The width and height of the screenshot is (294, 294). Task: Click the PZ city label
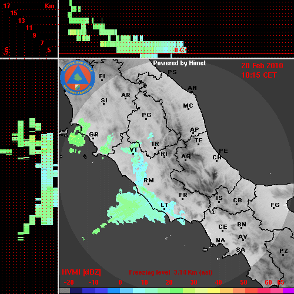283,250
